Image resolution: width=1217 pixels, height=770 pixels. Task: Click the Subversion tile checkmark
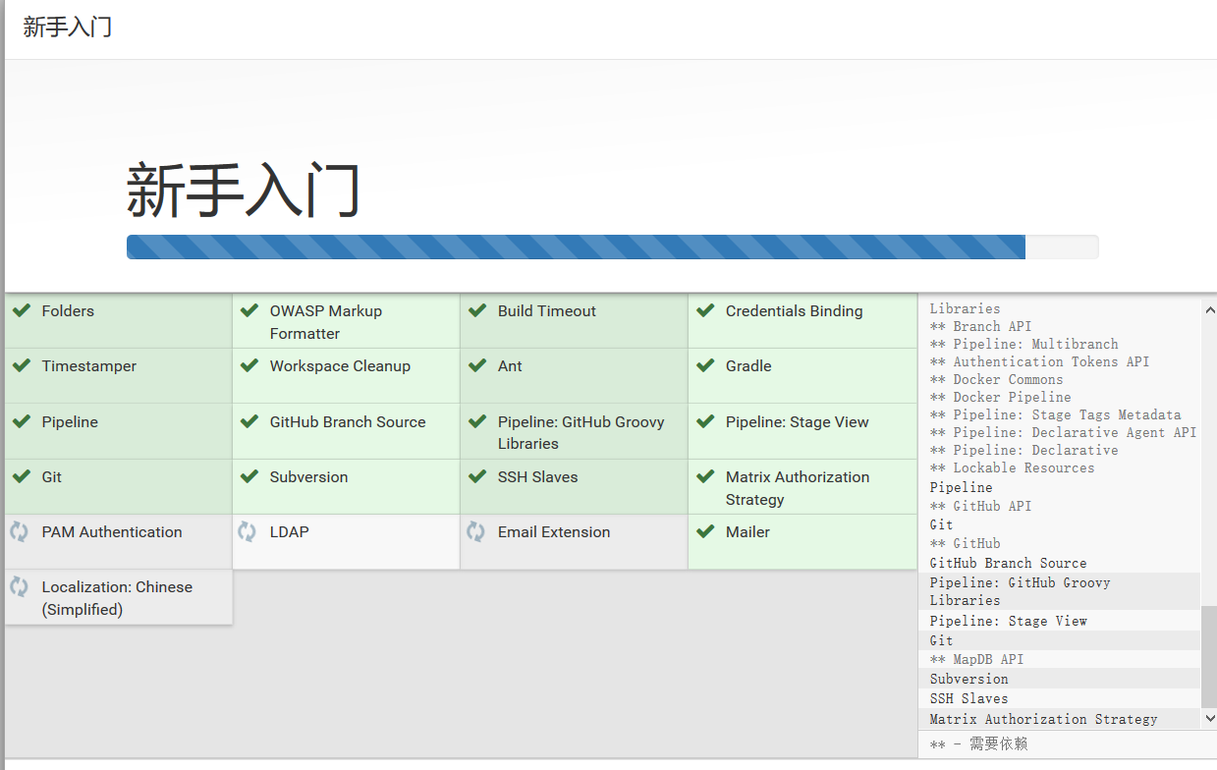click(249, 476)
